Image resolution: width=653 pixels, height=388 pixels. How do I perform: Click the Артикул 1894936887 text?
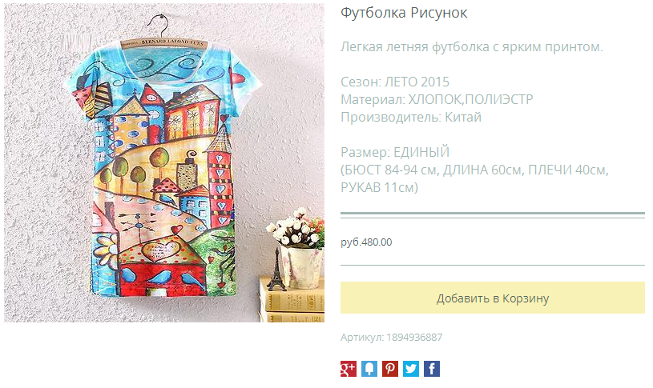(x=391, y=337)
